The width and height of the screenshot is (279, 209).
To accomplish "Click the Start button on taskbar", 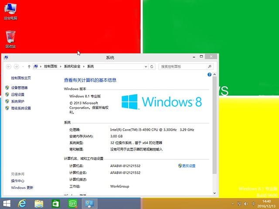I will point(7,203).
